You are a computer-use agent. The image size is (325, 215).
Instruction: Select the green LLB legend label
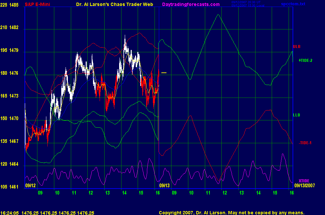pos(297,115)
